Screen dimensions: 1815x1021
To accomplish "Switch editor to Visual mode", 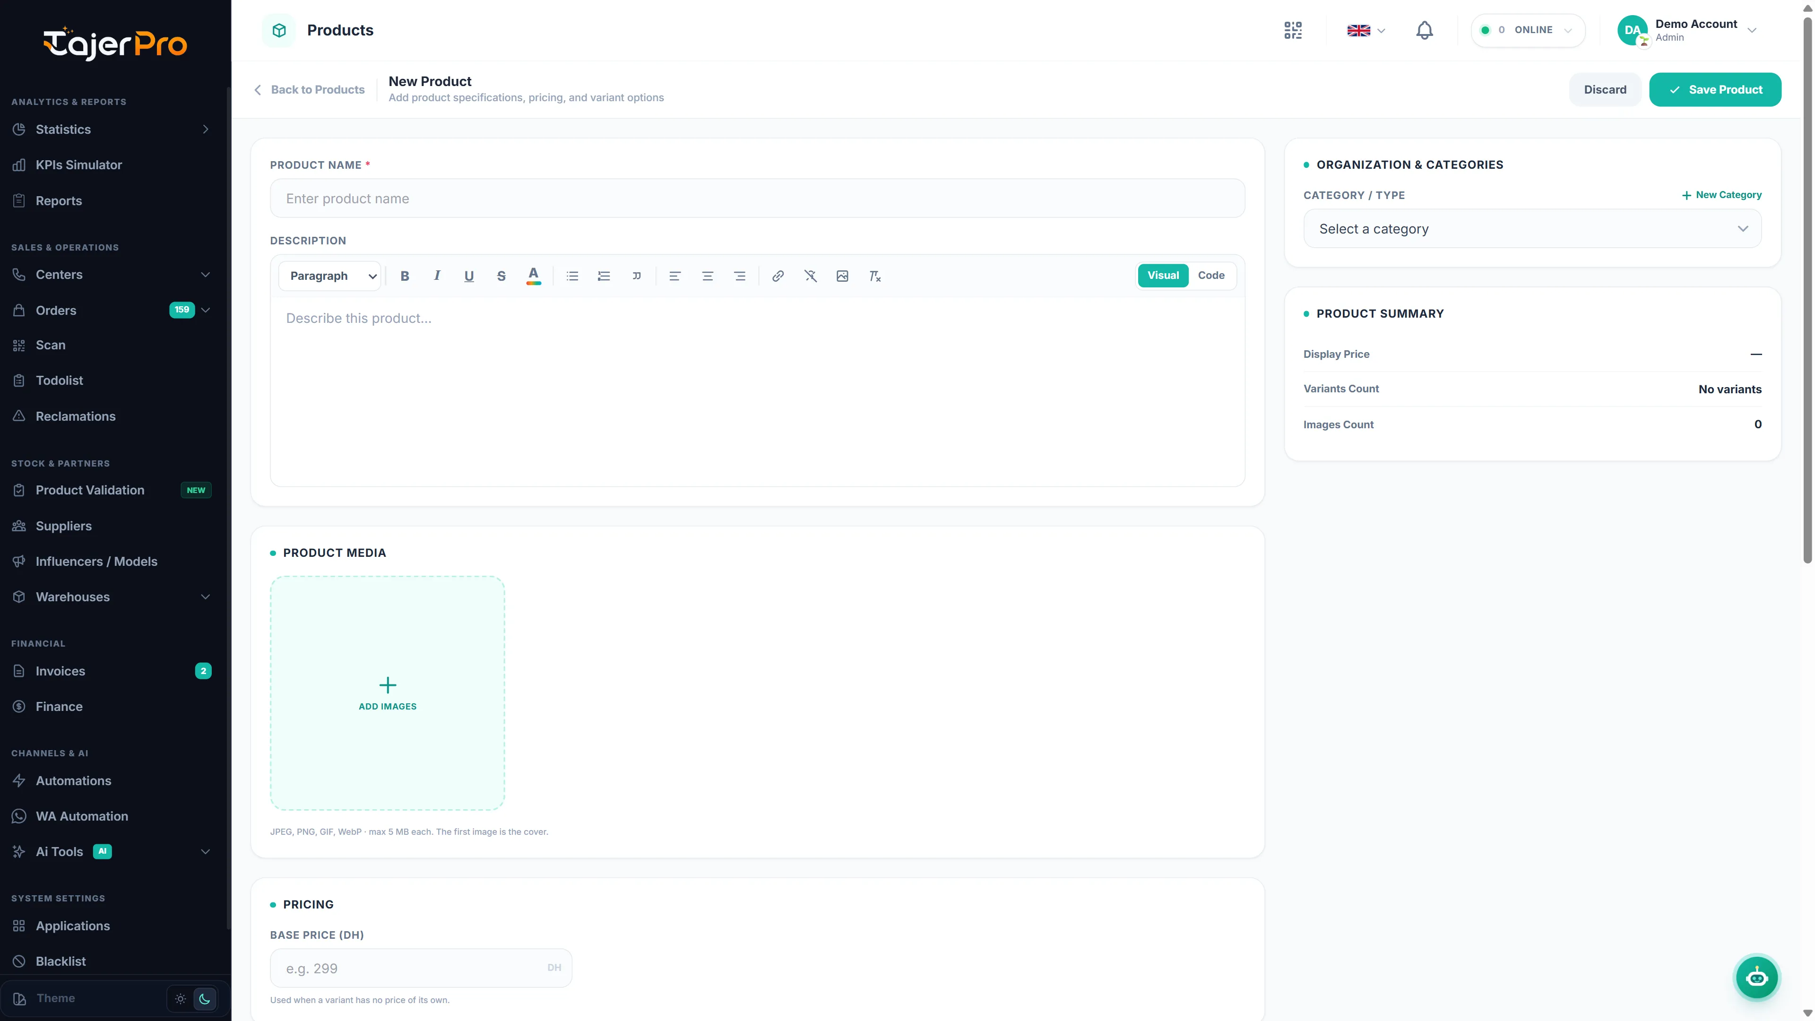I will 1163,276.
